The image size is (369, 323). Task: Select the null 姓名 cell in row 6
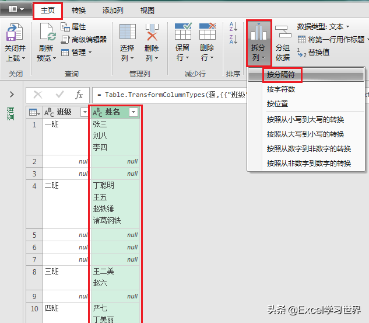tap(115, 247)
